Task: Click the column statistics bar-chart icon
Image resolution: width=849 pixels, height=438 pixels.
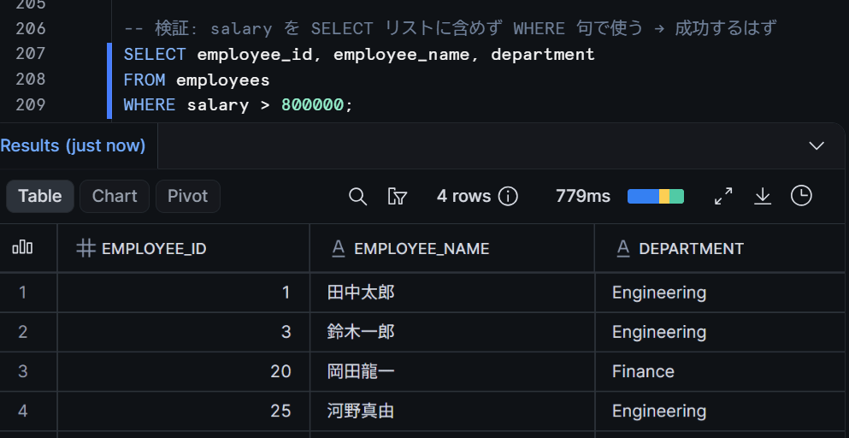Action: [x=23, y=248]
